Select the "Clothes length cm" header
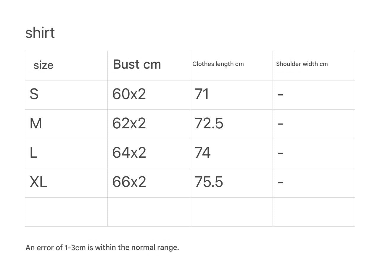 pyautogui.click(x=218, y=64)
